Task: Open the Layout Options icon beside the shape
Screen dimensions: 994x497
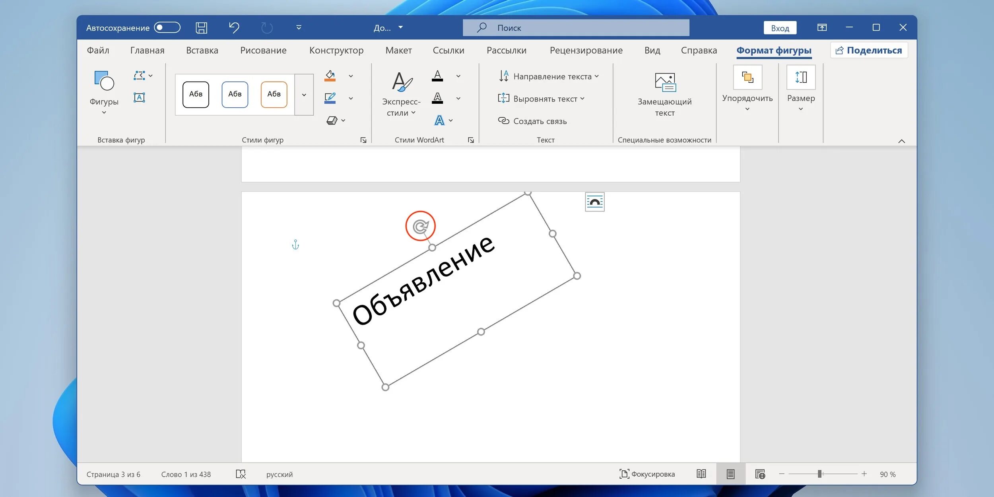Action: (x=594, y=202)
